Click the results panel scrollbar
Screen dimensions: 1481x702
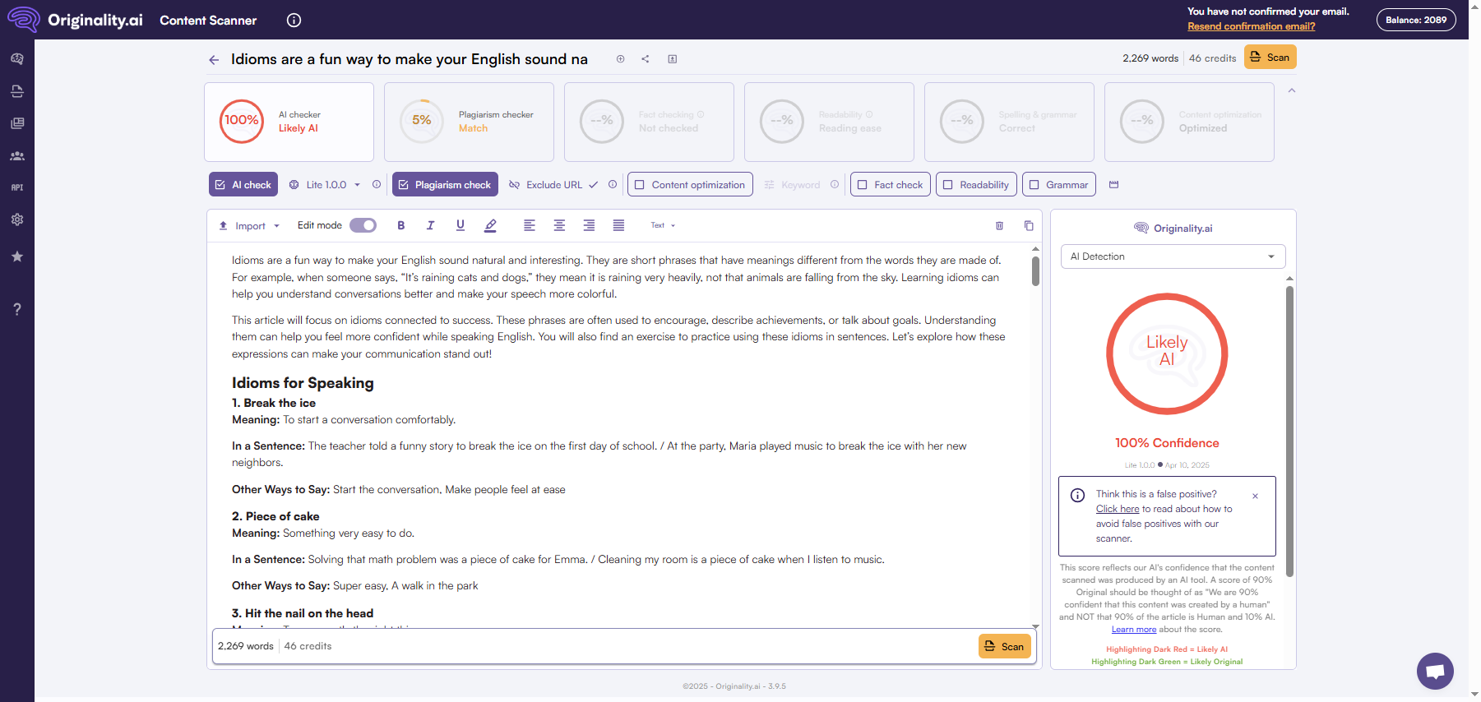[x=1289, y=431]
